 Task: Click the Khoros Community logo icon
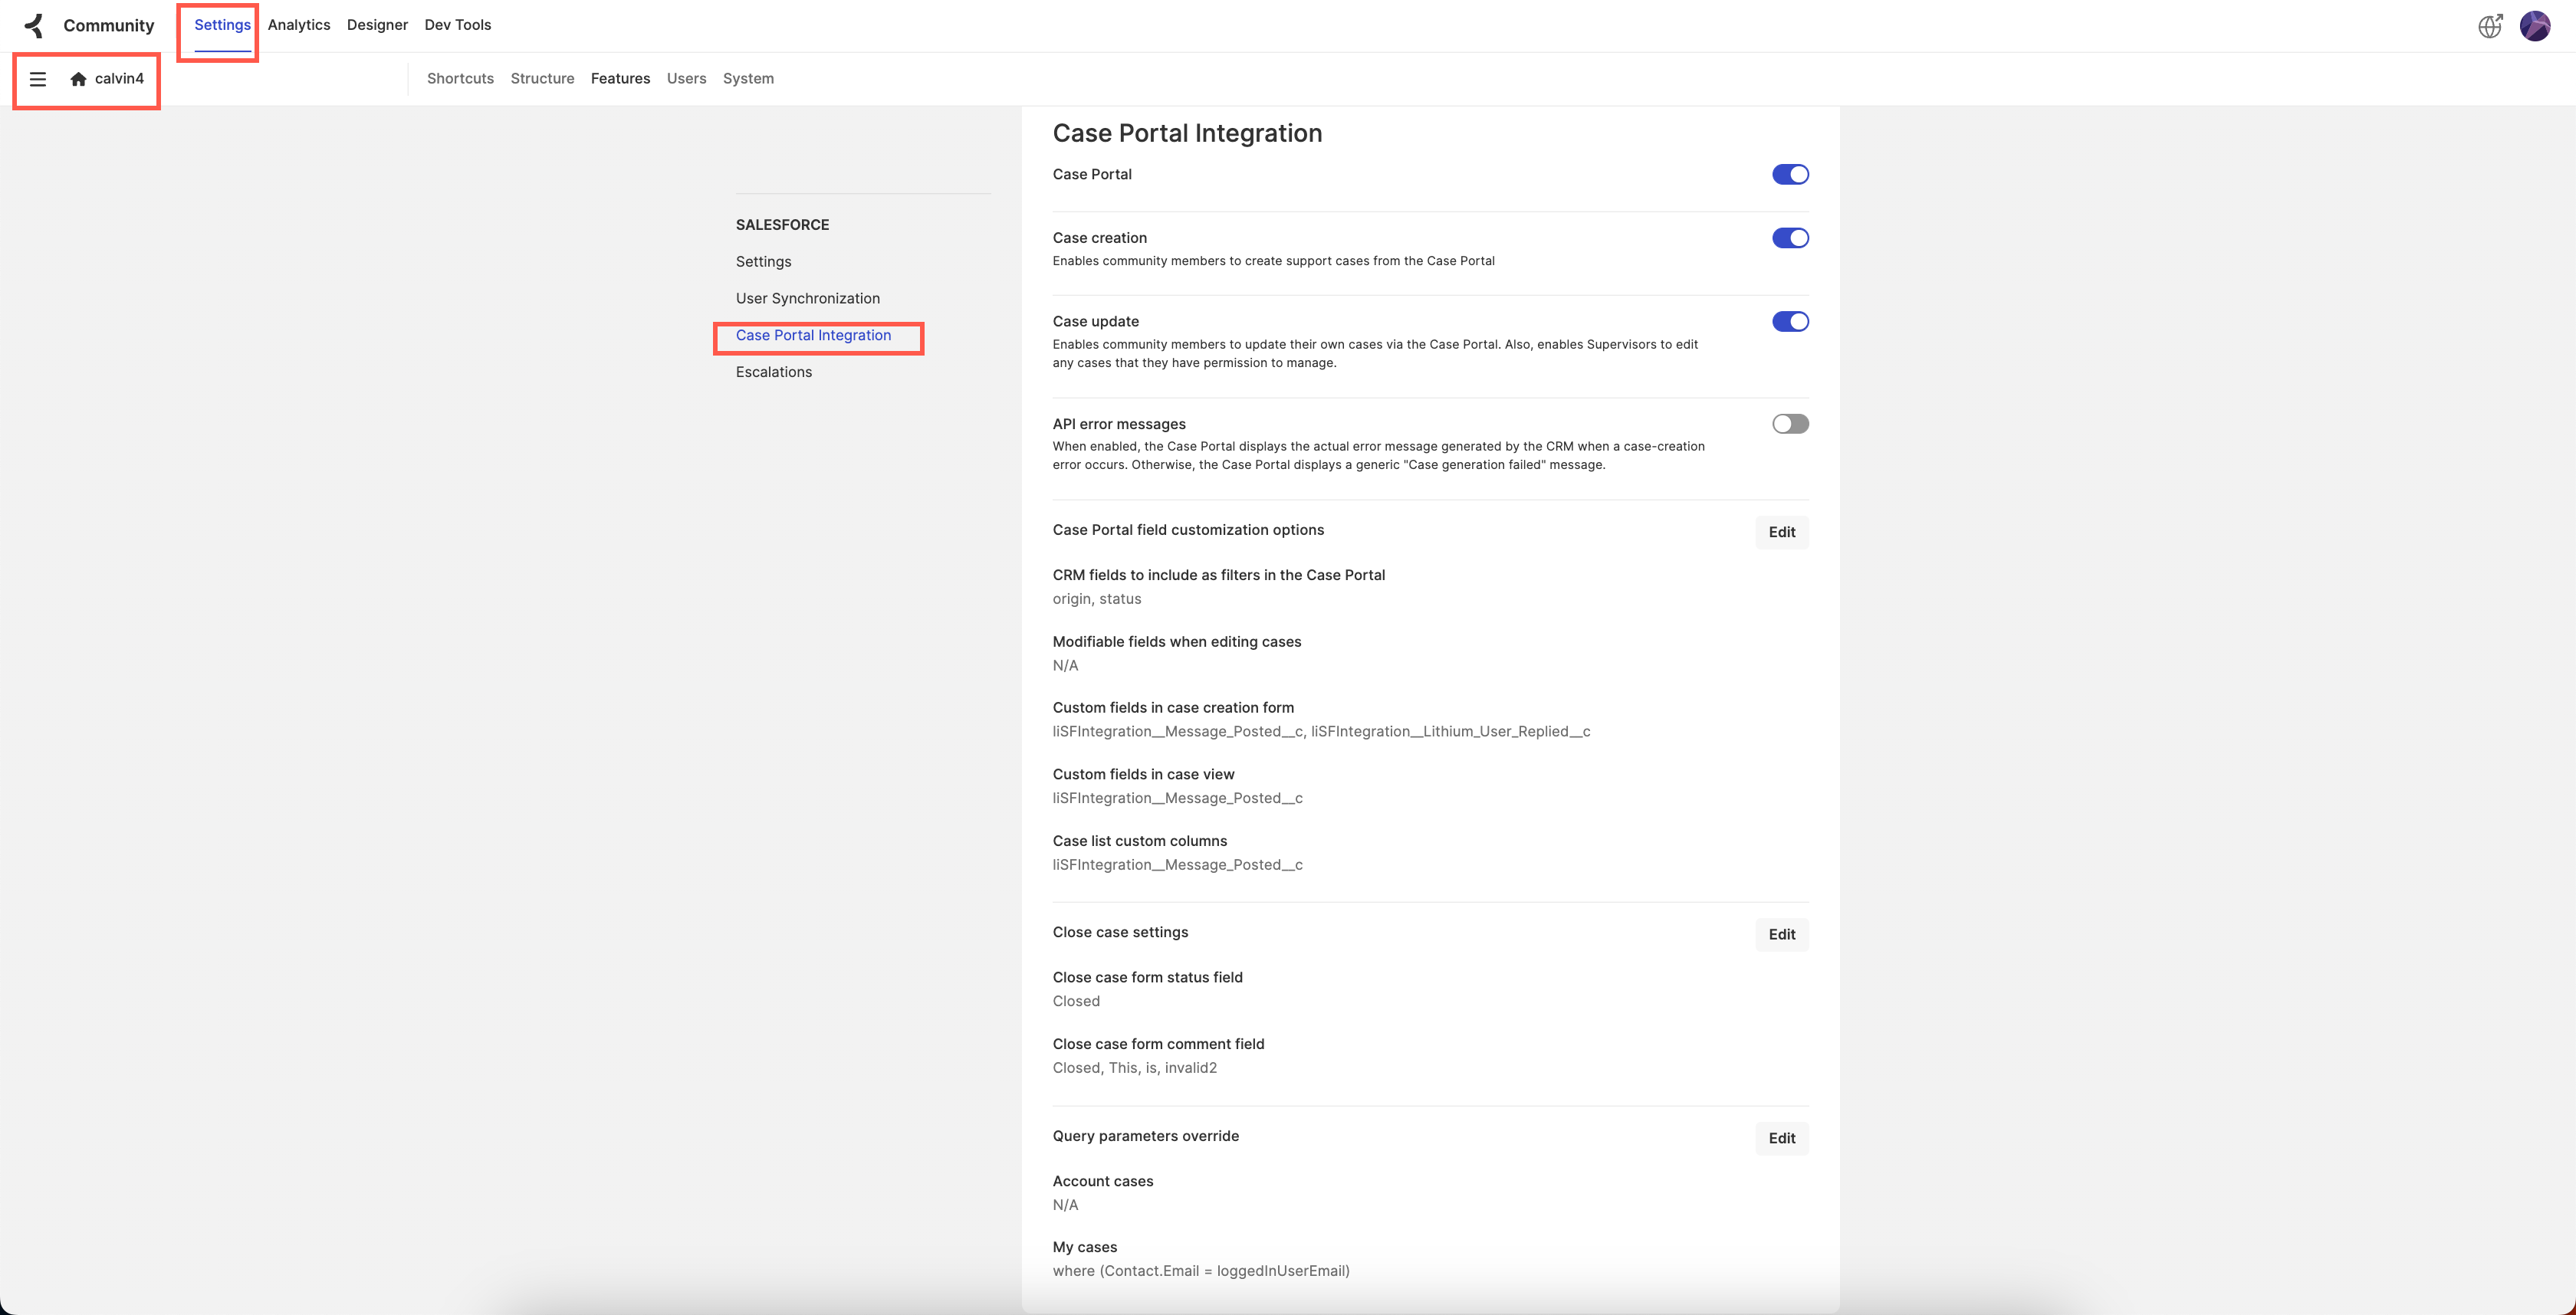(x=33, y=25)
